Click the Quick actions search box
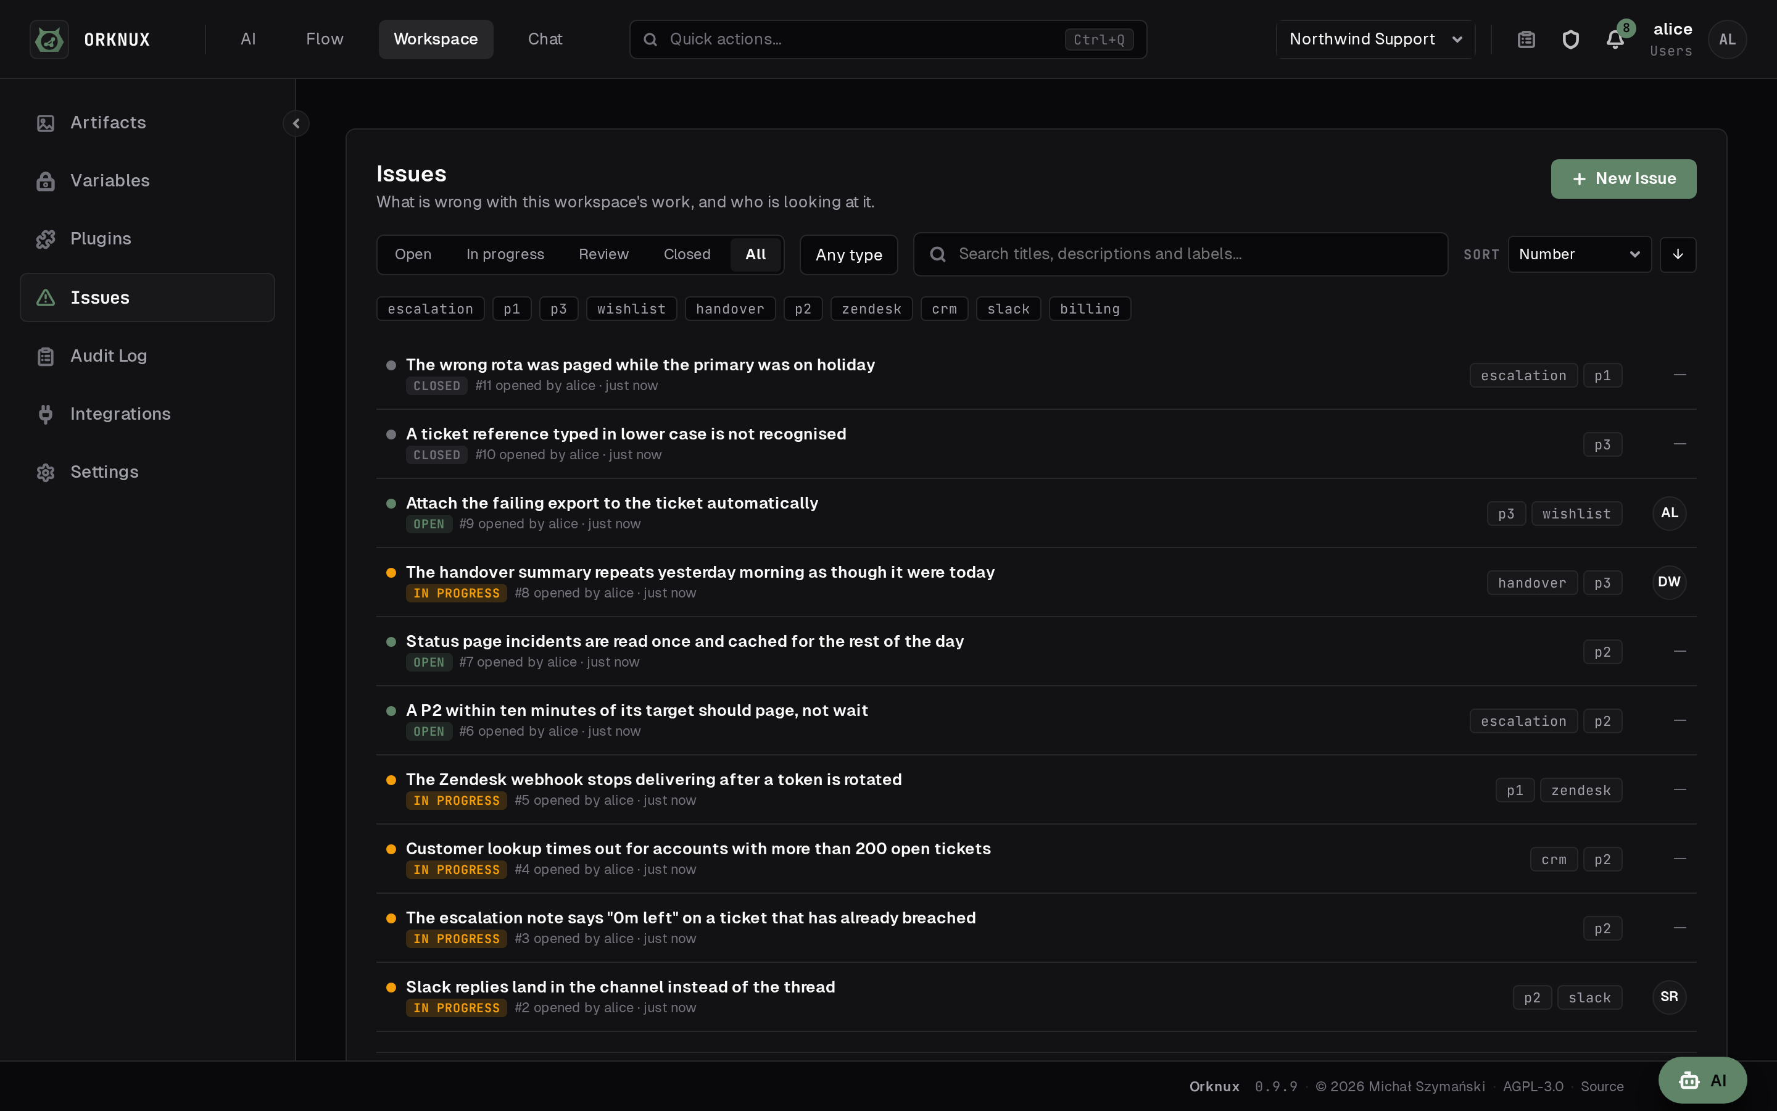The image size is (1777, 1111). pyautogui.click(x=888, y=39)
